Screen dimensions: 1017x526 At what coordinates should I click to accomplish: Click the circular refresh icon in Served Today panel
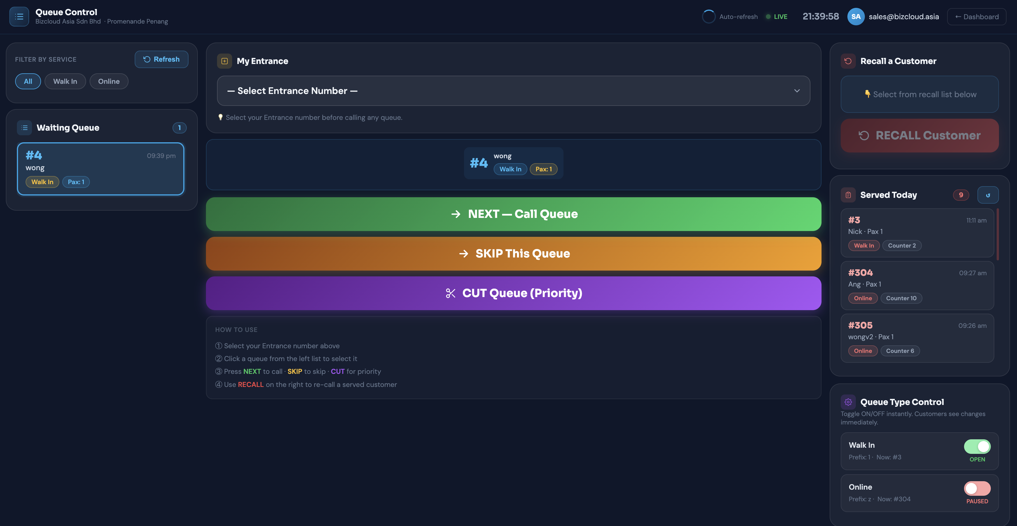[988, 194]
